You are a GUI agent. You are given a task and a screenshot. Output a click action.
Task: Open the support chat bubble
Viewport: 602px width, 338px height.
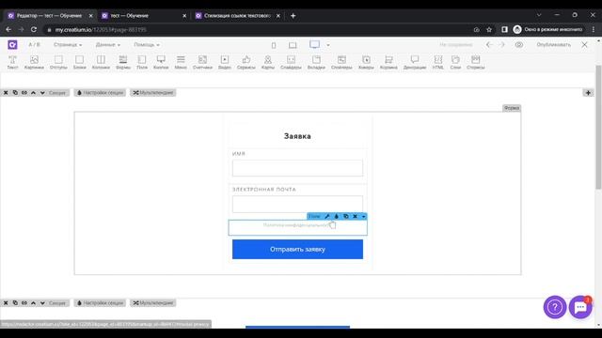coord(580,307)
